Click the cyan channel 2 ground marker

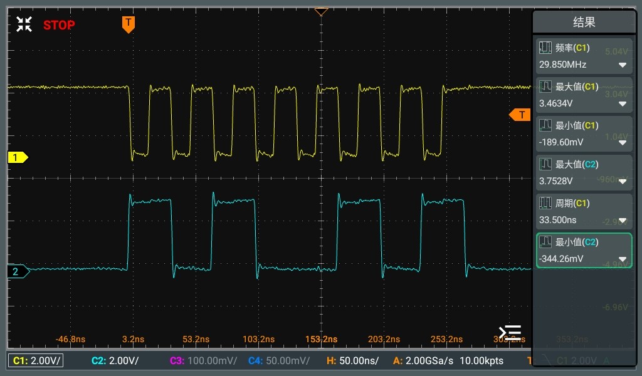[17, 271]
